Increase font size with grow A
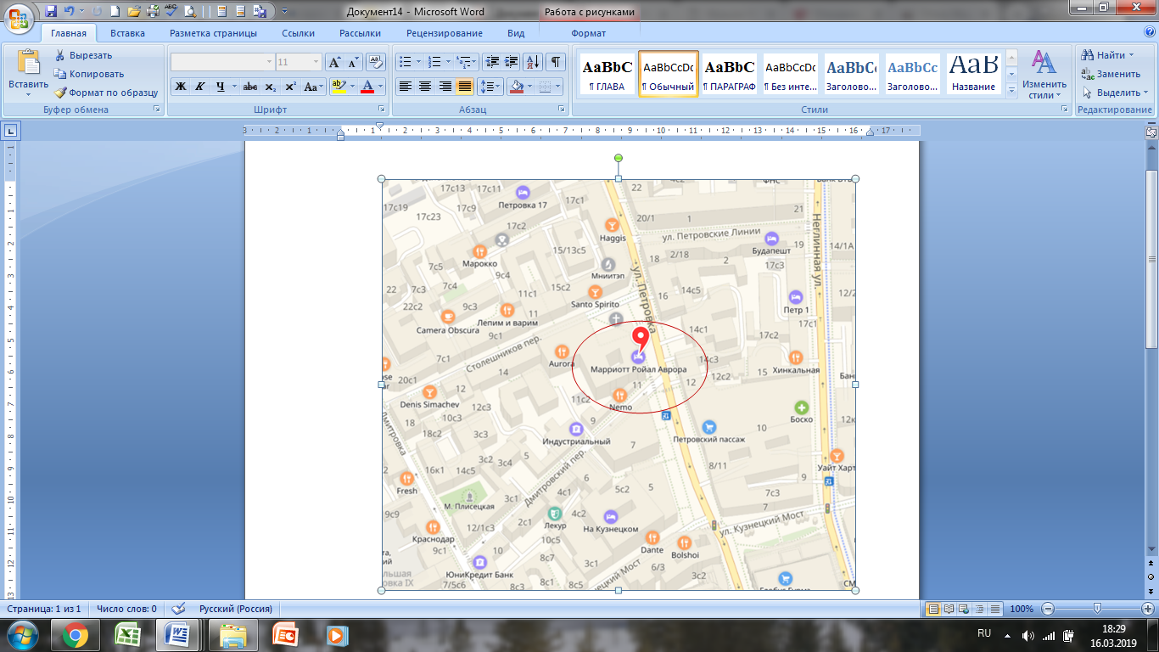 click(x=335, y=62)
